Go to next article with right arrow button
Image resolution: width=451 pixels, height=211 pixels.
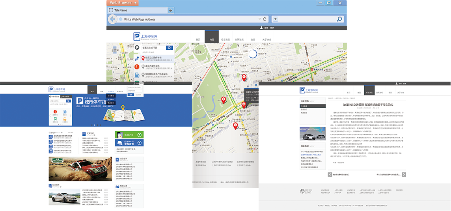(x=404, y=174)
